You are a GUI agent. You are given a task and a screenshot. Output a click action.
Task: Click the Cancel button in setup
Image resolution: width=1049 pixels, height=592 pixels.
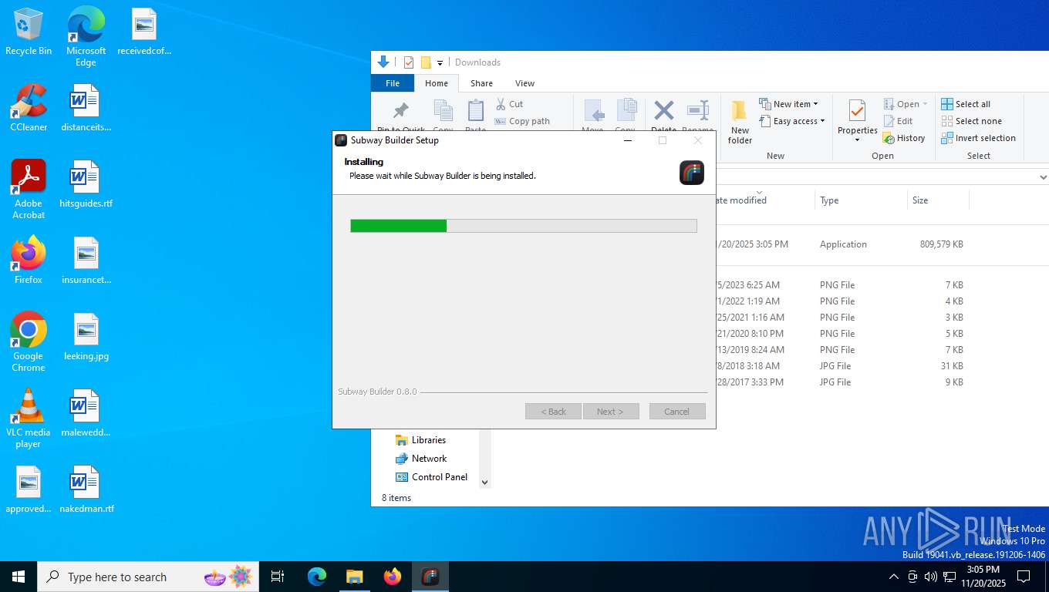676,412
